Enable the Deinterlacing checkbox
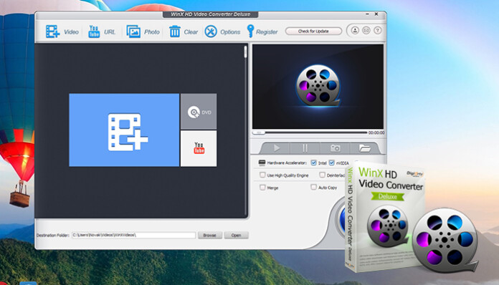Viewport: 499px width, 285px height. coord(322,175)
